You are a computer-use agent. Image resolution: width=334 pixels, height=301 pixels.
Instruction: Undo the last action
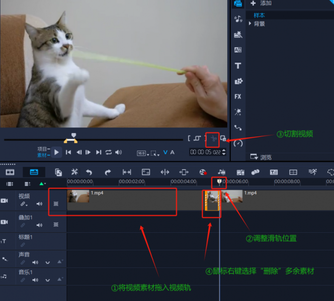point(89,172)
